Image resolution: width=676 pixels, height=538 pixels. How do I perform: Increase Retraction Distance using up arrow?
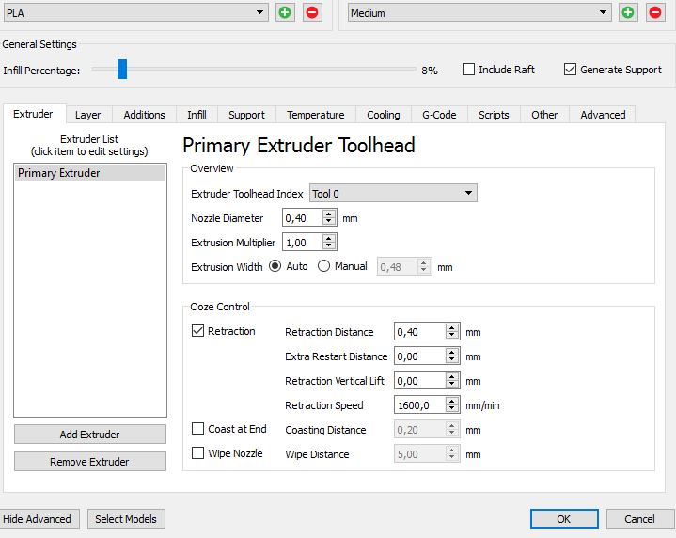point(452,327)
